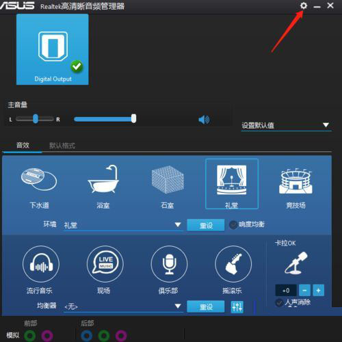Click the main volume slider handle
Screen dimensions: 342x342
tap(133, 118)
